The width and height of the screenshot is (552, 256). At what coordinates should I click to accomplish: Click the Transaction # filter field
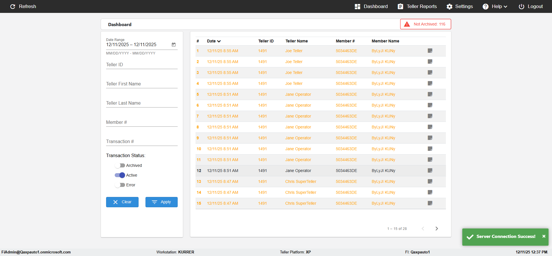tap(142, 142)
